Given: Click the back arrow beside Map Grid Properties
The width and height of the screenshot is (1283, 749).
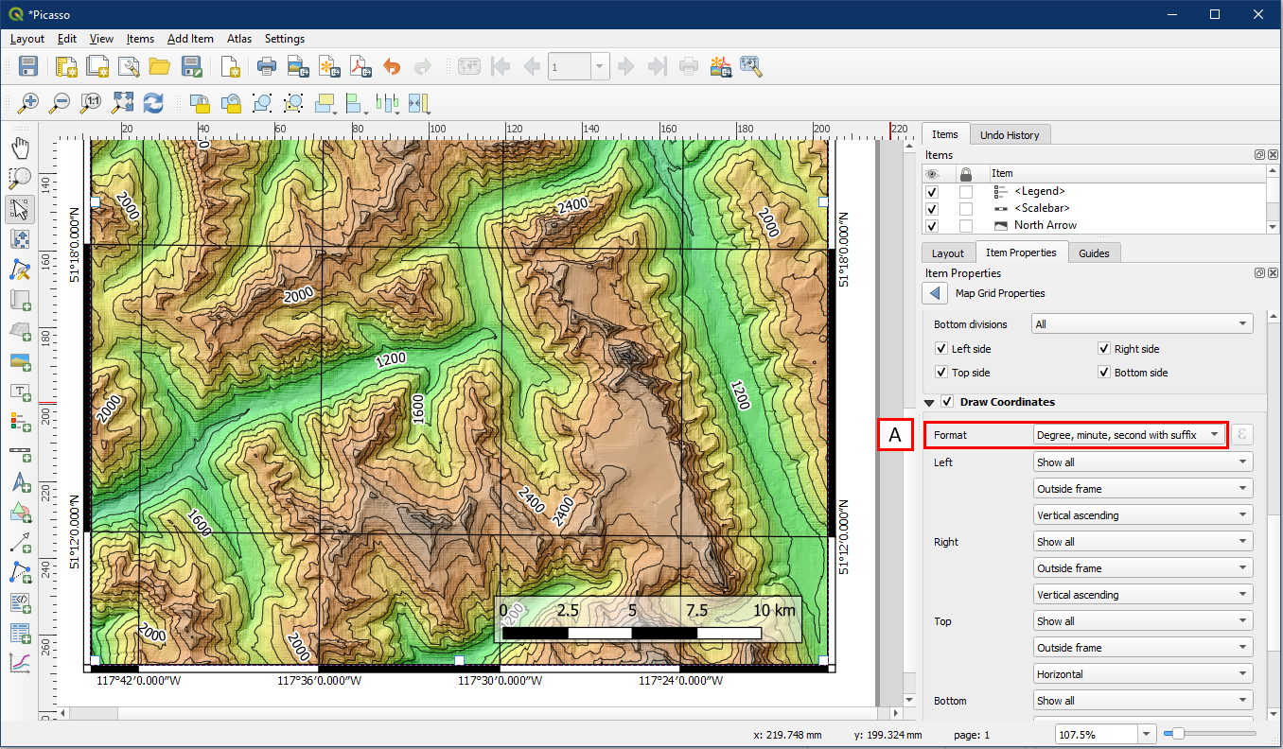Looking at the screenshot, I should click(x=935, y=293).
